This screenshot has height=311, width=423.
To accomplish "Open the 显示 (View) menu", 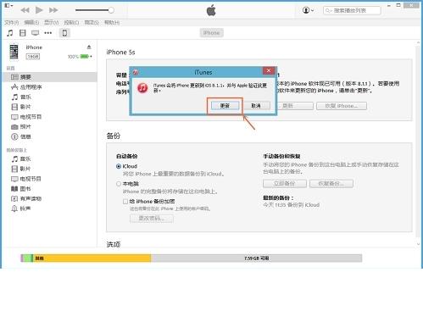I will click(52, 22).
